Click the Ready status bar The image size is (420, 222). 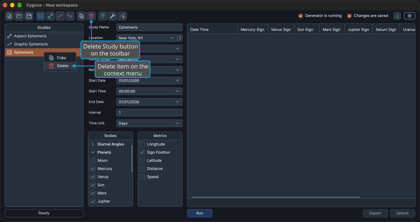[44, 213]
